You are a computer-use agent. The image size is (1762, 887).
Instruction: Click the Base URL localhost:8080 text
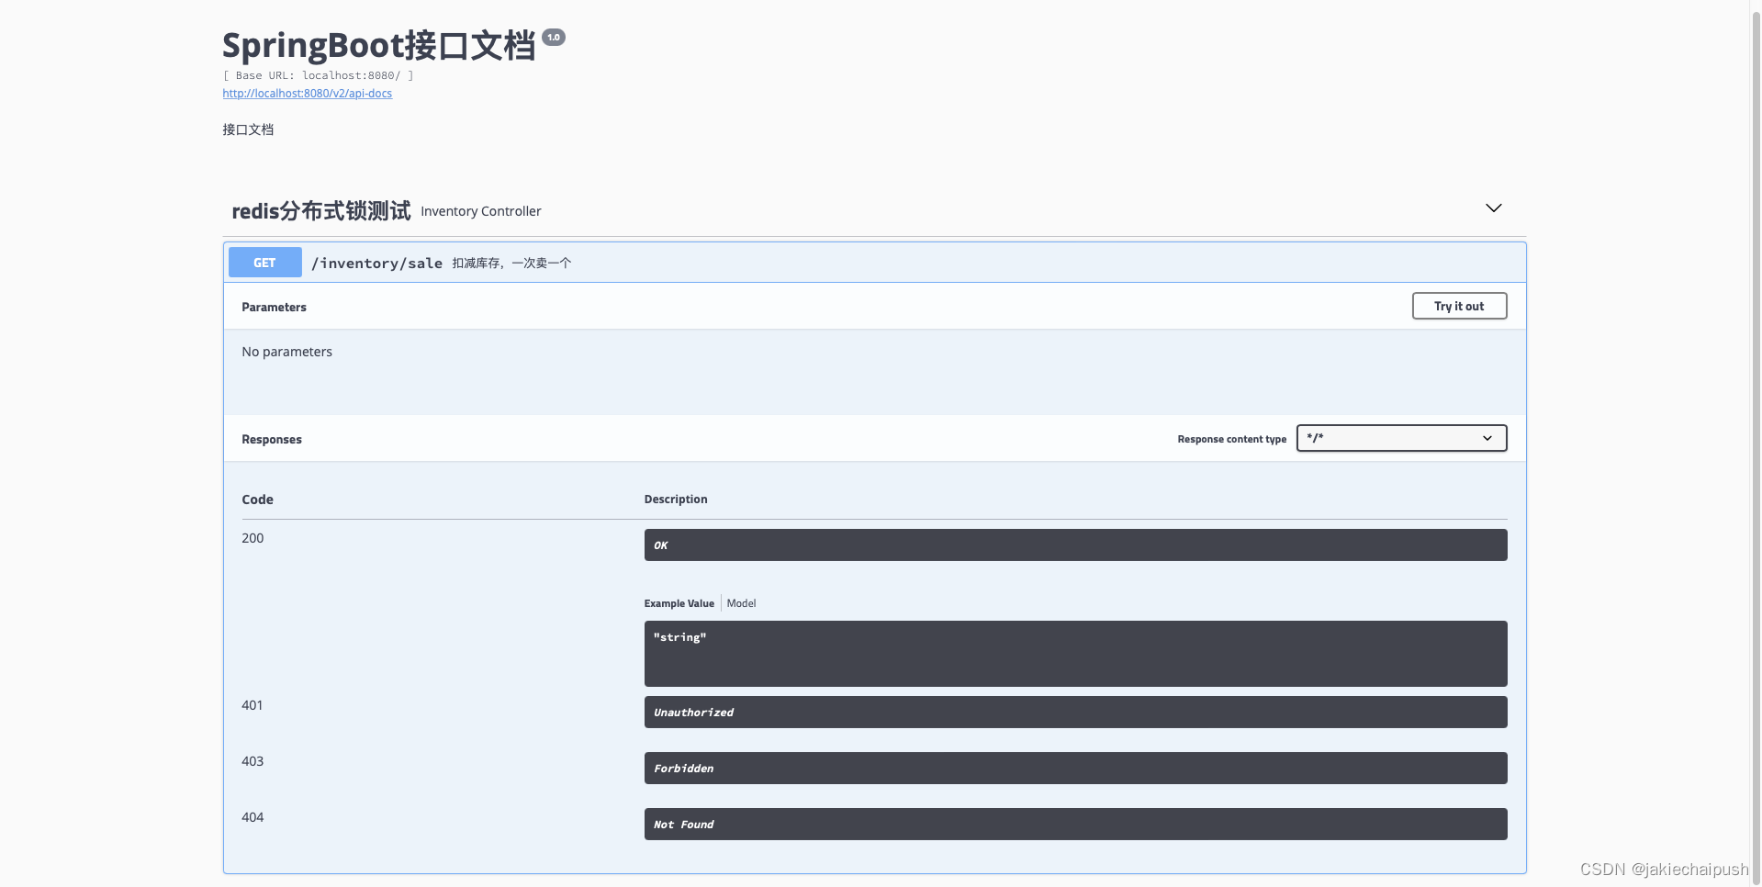[318, 75]
